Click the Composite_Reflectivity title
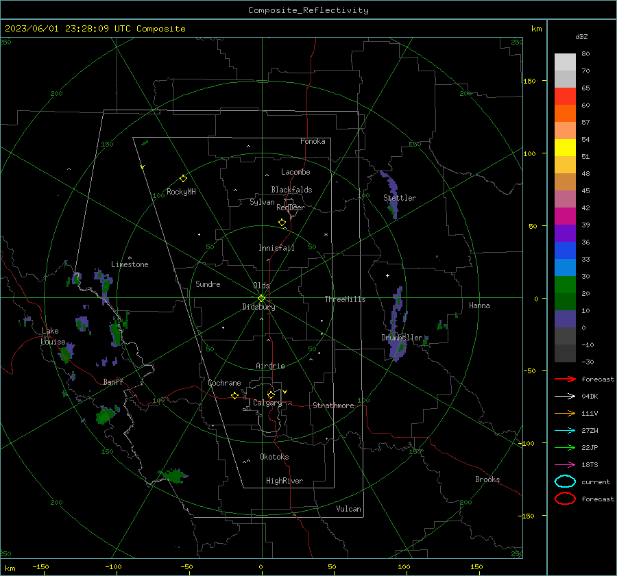Image resolution: width=617 pixels, height=576 pixels. pyautogui.click(x=308, y=10)
